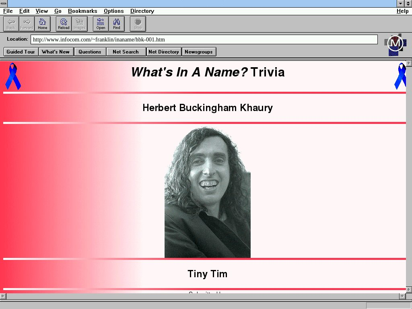Open the Bookmarks menu
The image size is (412, 309).
tap(82, 11)
